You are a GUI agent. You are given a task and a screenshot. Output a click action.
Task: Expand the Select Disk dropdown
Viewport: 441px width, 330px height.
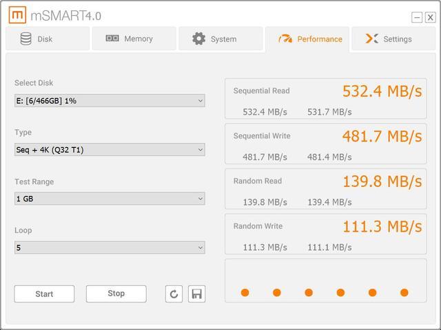pos(110,101)
